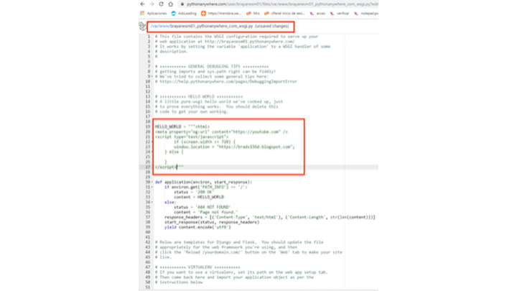This screenshot has width=517, height=291.
Task: Click line 19 HELLO_WORLD assignment text
Action: click(182, 126)
